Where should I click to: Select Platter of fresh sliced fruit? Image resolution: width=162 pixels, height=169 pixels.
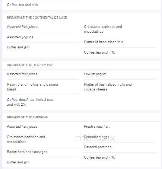pyautogui.click(x=104, y=42)
